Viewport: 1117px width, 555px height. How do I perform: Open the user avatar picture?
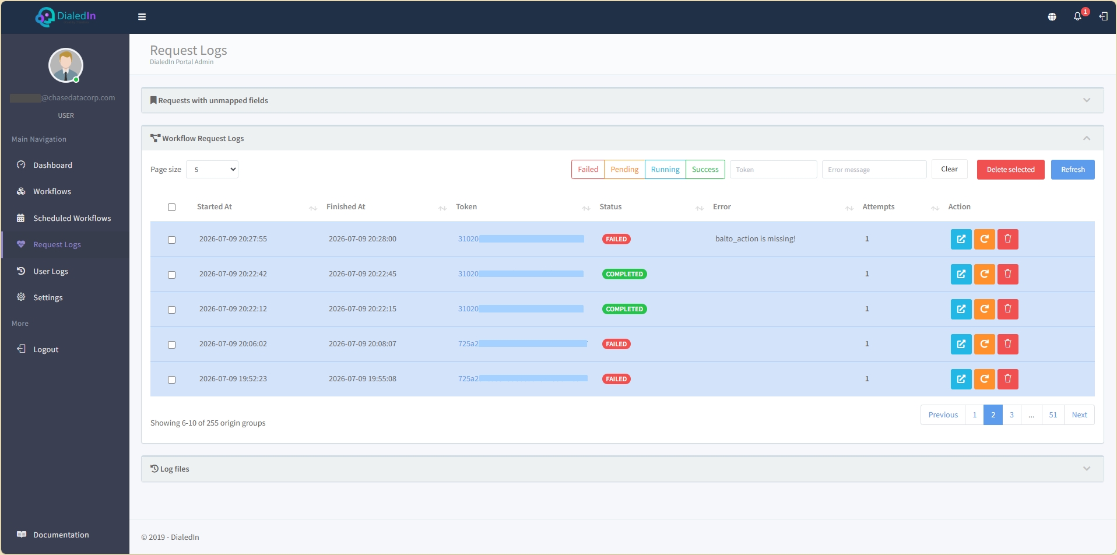[65, 65]
